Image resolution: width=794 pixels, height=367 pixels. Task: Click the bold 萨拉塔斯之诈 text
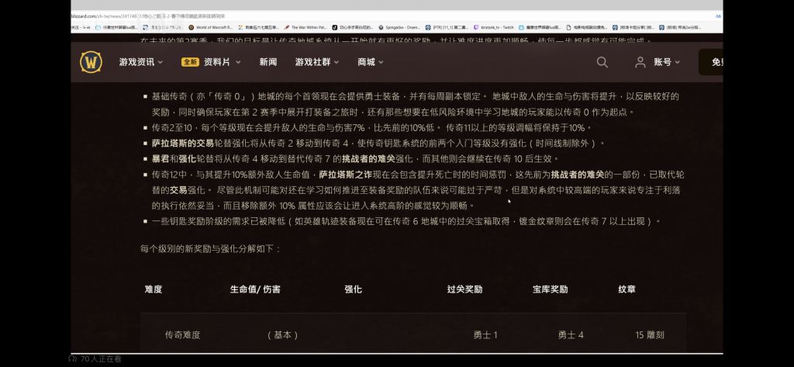click(x=346, y=175)
